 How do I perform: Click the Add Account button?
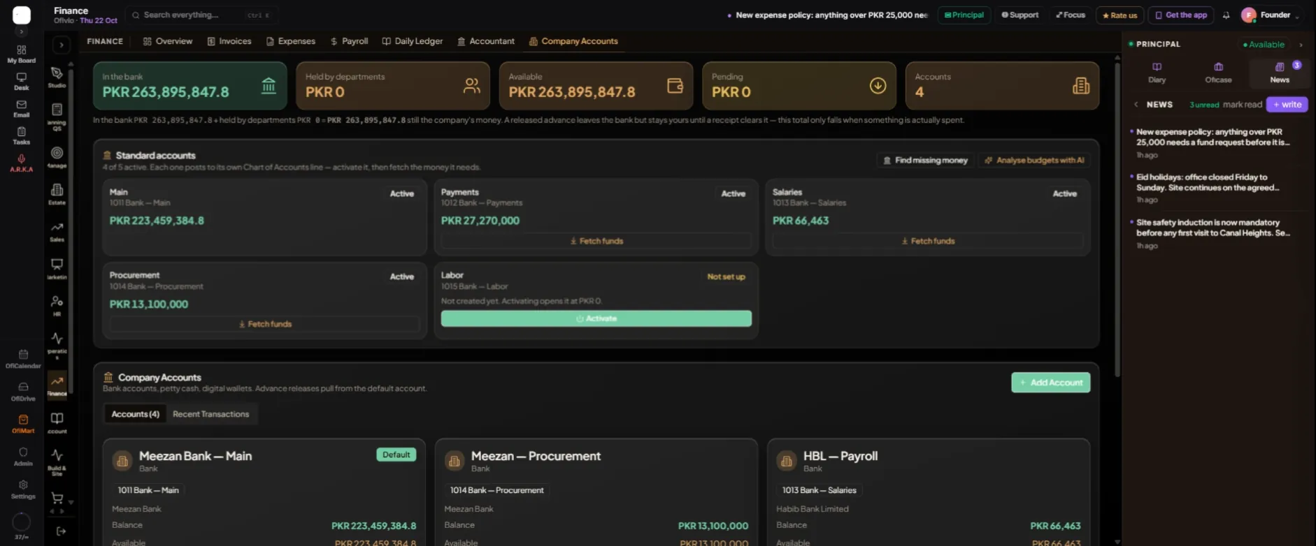point(1050,383)
